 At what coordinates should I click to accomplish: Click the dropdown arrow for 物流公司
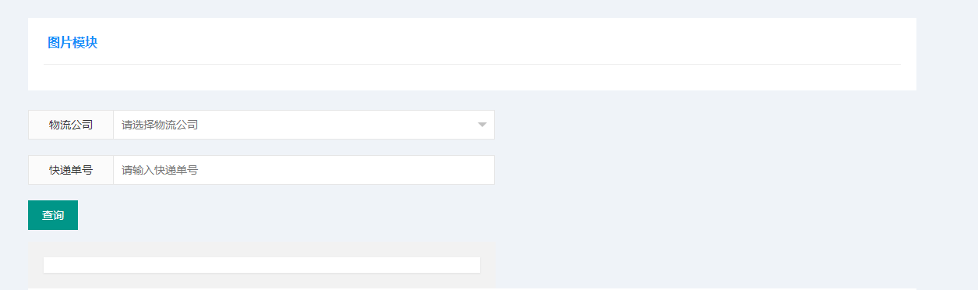pos(482,125)
